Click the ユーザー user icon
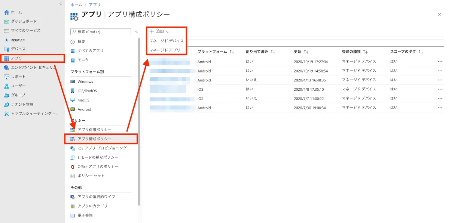449x223 pixels. click(6, 86)
